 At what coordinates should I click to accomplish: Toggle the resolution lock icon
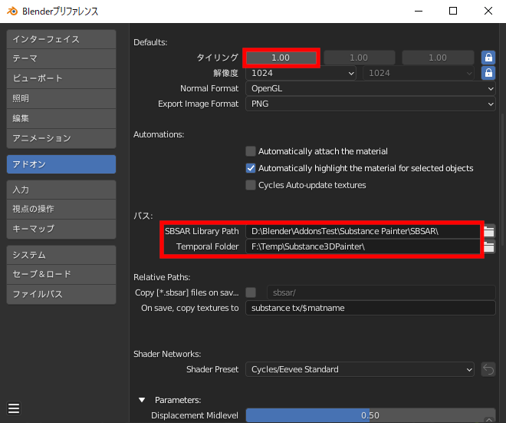[x=488, y=73]
